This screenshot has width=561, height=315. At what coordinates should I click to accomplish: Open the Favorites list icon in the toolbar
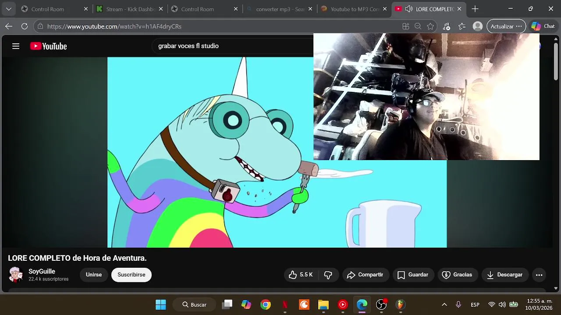(x=462, y=26)
